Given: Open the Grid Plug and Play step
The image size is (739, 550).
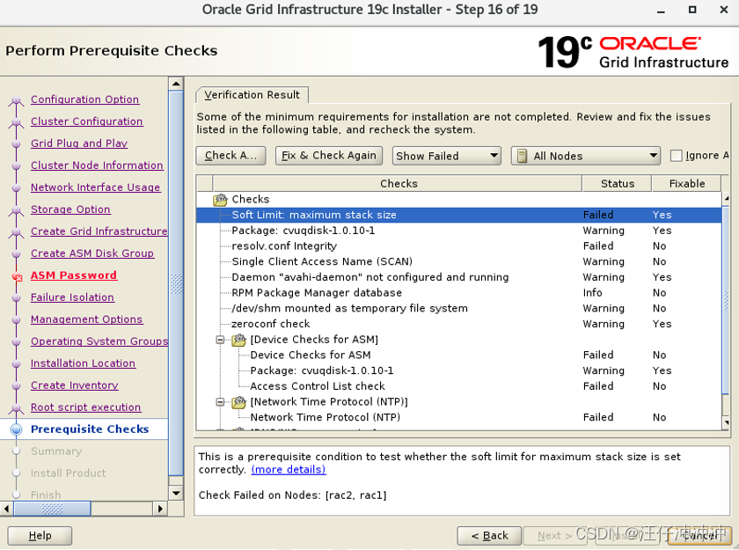Looking at the screenshot, I should coord(79,143).
